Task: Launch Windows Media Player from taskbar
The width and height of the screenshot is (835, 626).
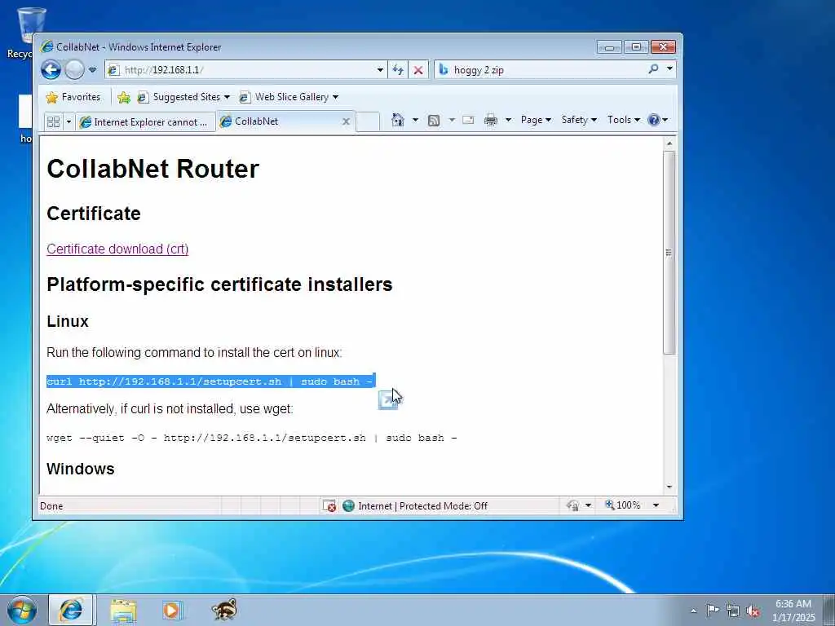Action: point(172,610)
